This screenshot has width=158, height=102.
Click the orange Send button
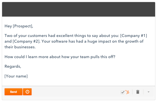(x=13, y=92)
